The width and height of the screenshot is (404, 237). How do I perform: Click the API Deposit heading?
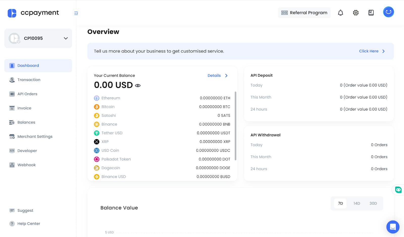tap(262, 75)
